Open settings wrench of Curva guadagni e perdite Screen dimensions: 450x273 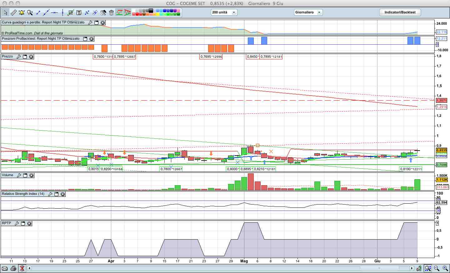coord(90,22)
